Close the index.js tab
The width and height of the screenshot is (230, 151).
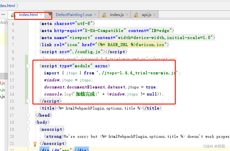[x=127, y=15]
